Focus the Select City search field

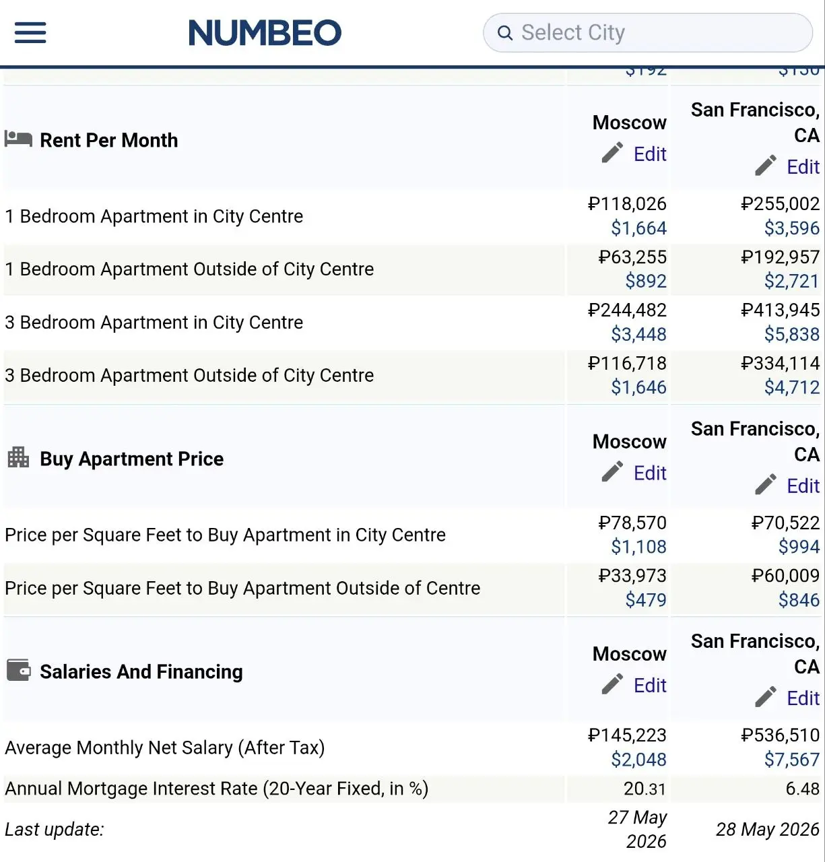click(x=648, y=32)
